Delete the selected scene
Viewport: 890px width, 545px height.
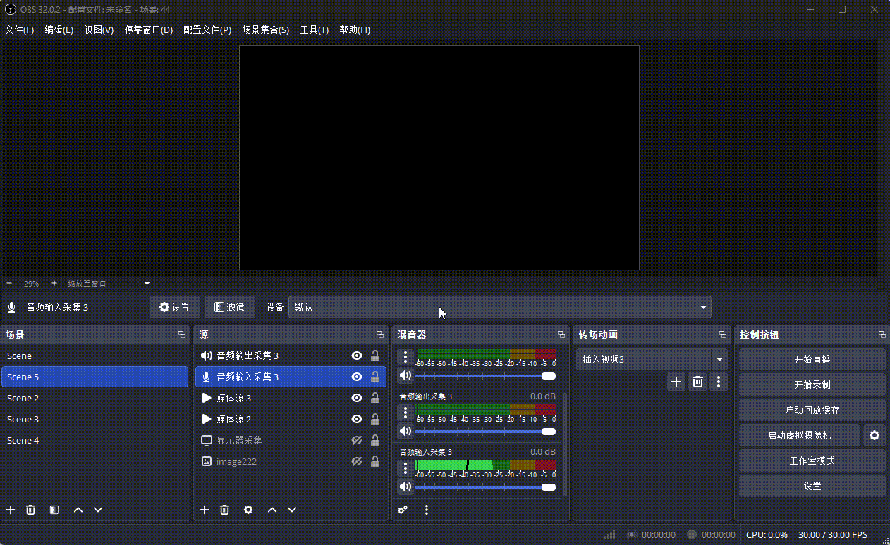[30, 509]
